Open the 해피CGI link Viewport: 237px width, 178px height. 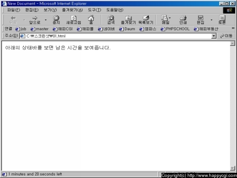tap(63, 29)
